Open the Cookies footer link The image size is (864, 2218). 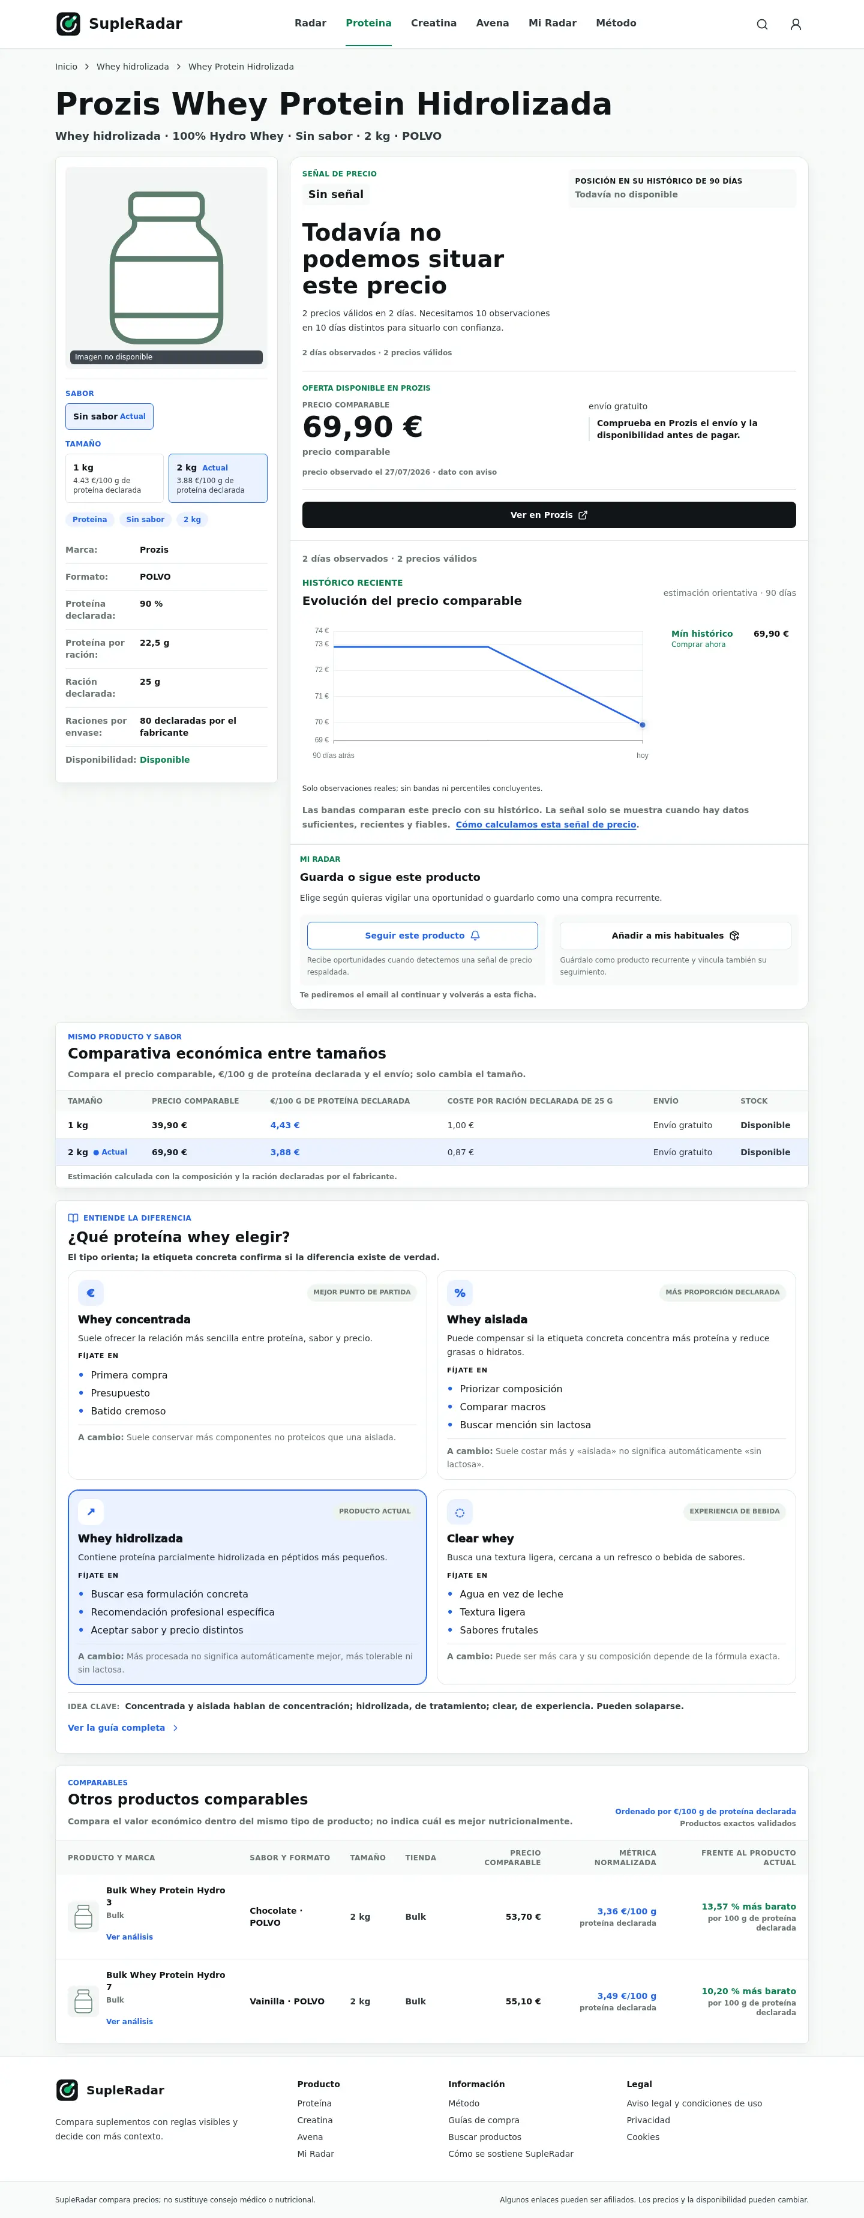pos(643,2137)
